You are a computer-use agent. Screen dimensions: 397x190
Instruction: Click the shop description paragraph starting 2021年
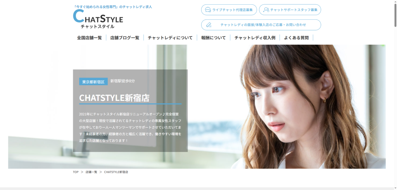(x=130, y=127)
